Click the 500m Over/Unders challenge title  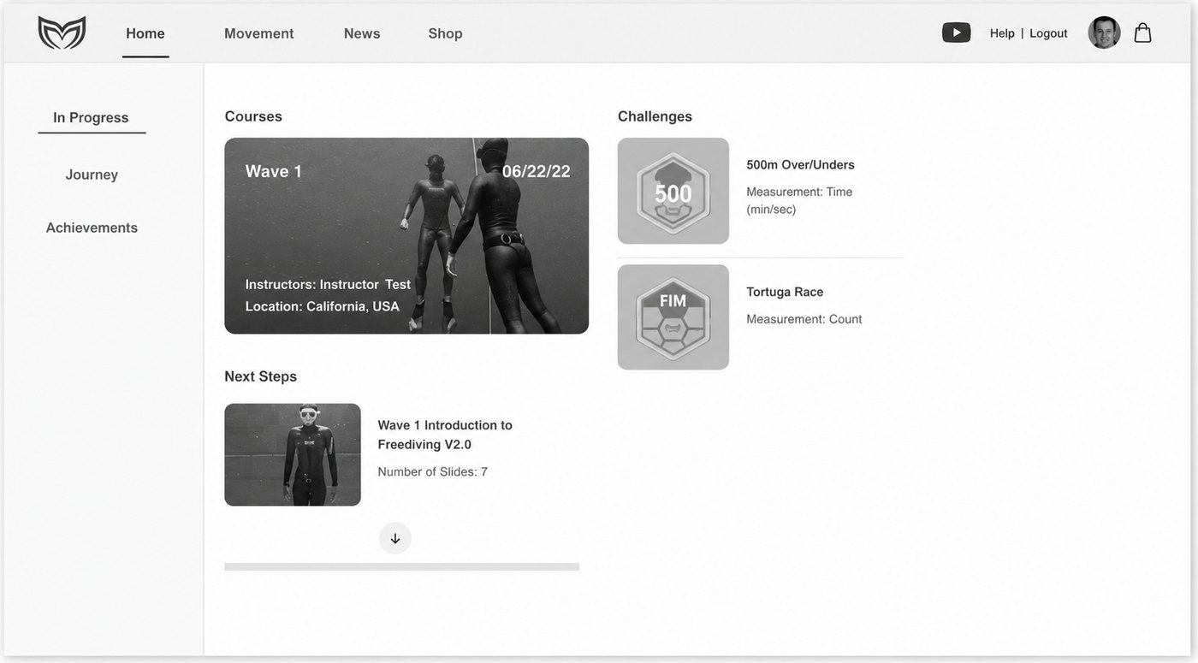click(x=800, y=164)
